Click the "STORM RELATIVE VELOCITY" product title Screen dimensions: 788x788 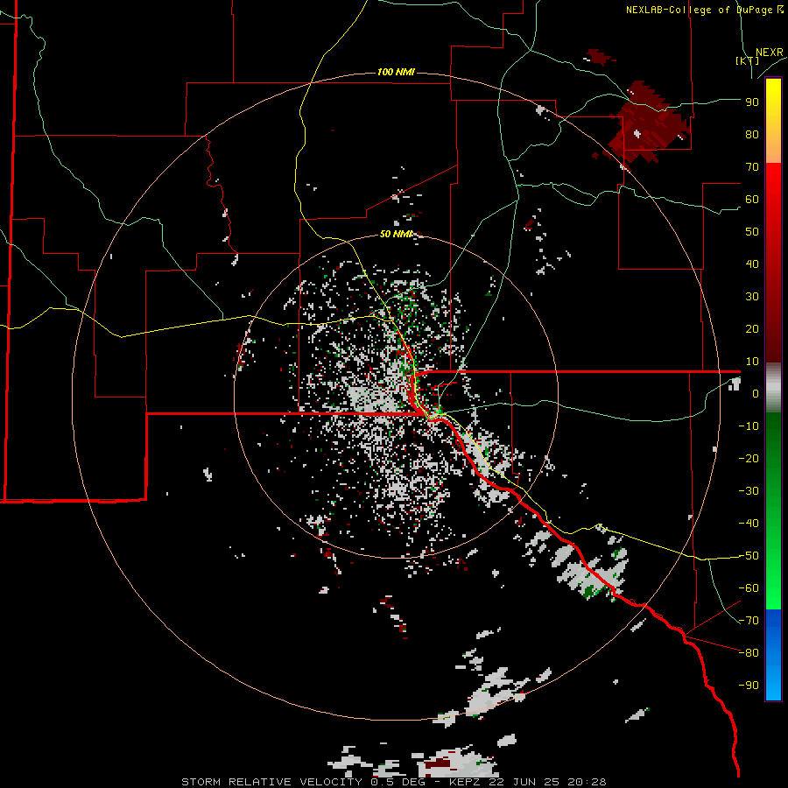[x=272, y=782]
